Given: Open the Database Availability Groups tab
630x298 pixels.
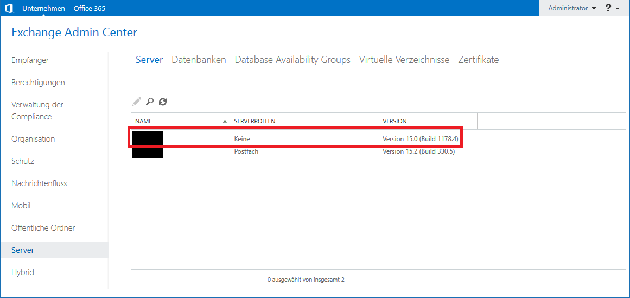Looking at the screenshot, I should pos(292,60).
